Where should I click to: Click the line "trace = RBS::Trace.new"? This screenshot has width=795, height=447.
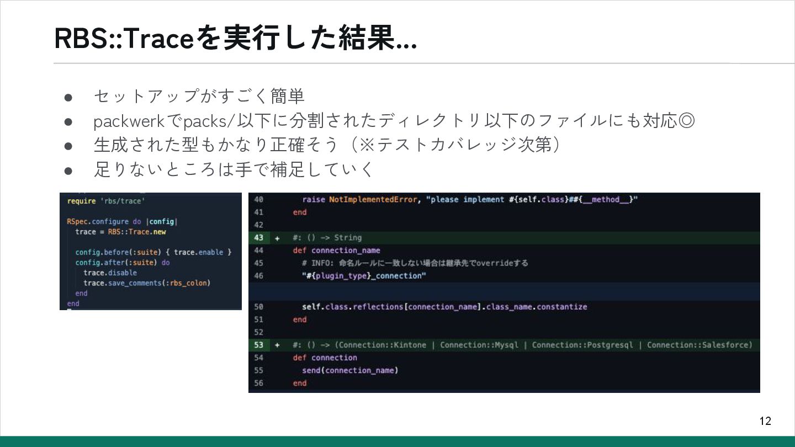pos(120,232)
